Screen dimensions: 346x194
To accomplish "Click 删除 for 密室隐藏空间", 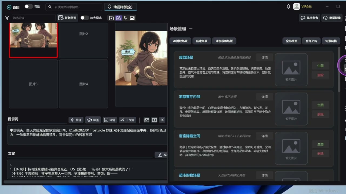I will 320,154.
